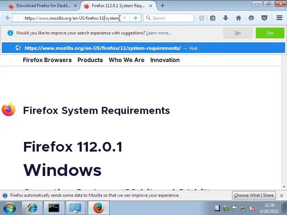Open Innovation navigation menu
This screenshot has width=287, height=215.
[165, 60]
